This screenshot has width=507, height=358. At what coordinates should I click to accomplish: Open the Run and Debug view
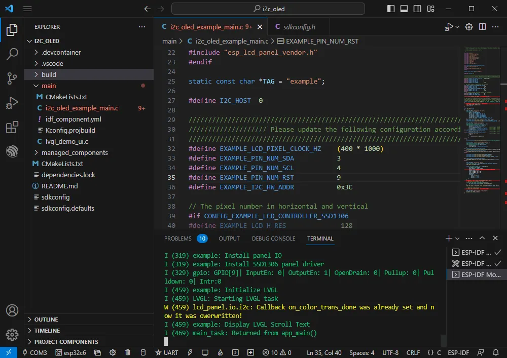click(12, 103)
